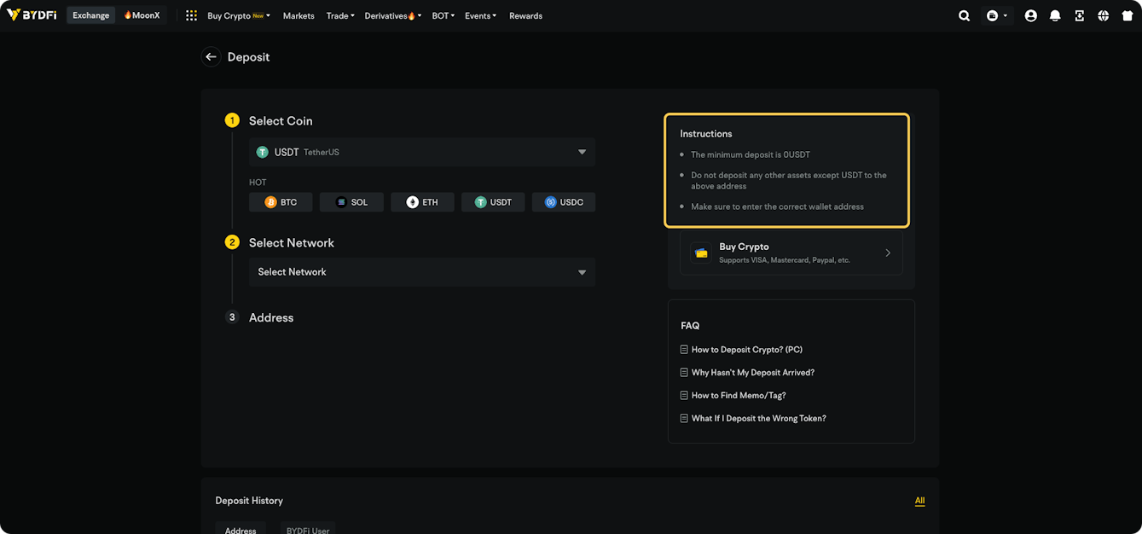Open 'Why Hasn't My Deposit Arrived?' FAQ
This screenshot has width=1142, height=534.
click(752, 373)
